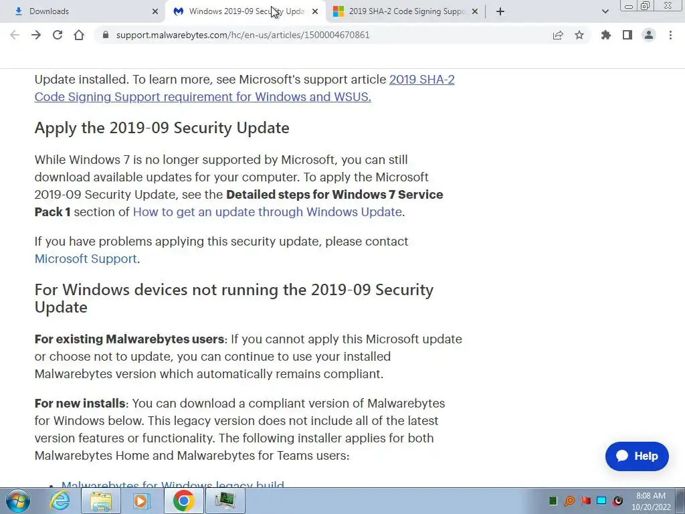
Task: Toggle the browser side panel
Action: [x=627, y=35]
